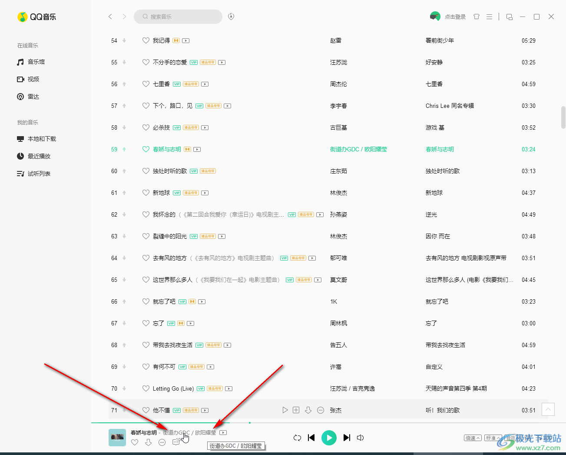Switch to mini player mode icon
This screenshot has height=455, width=566.
pos(510,17)
